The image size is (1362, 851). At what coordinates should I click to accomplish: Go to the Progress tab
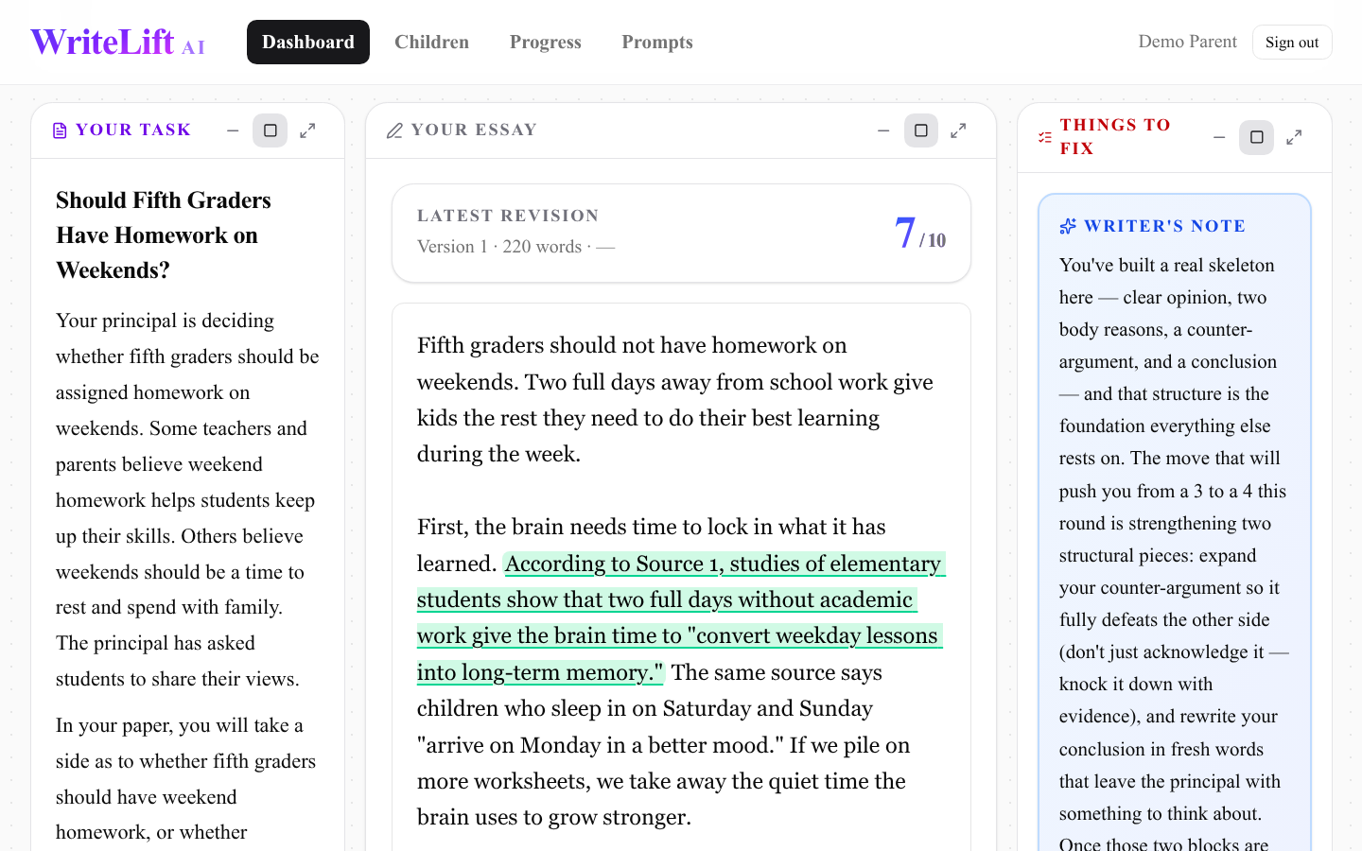tap(546, 43)
